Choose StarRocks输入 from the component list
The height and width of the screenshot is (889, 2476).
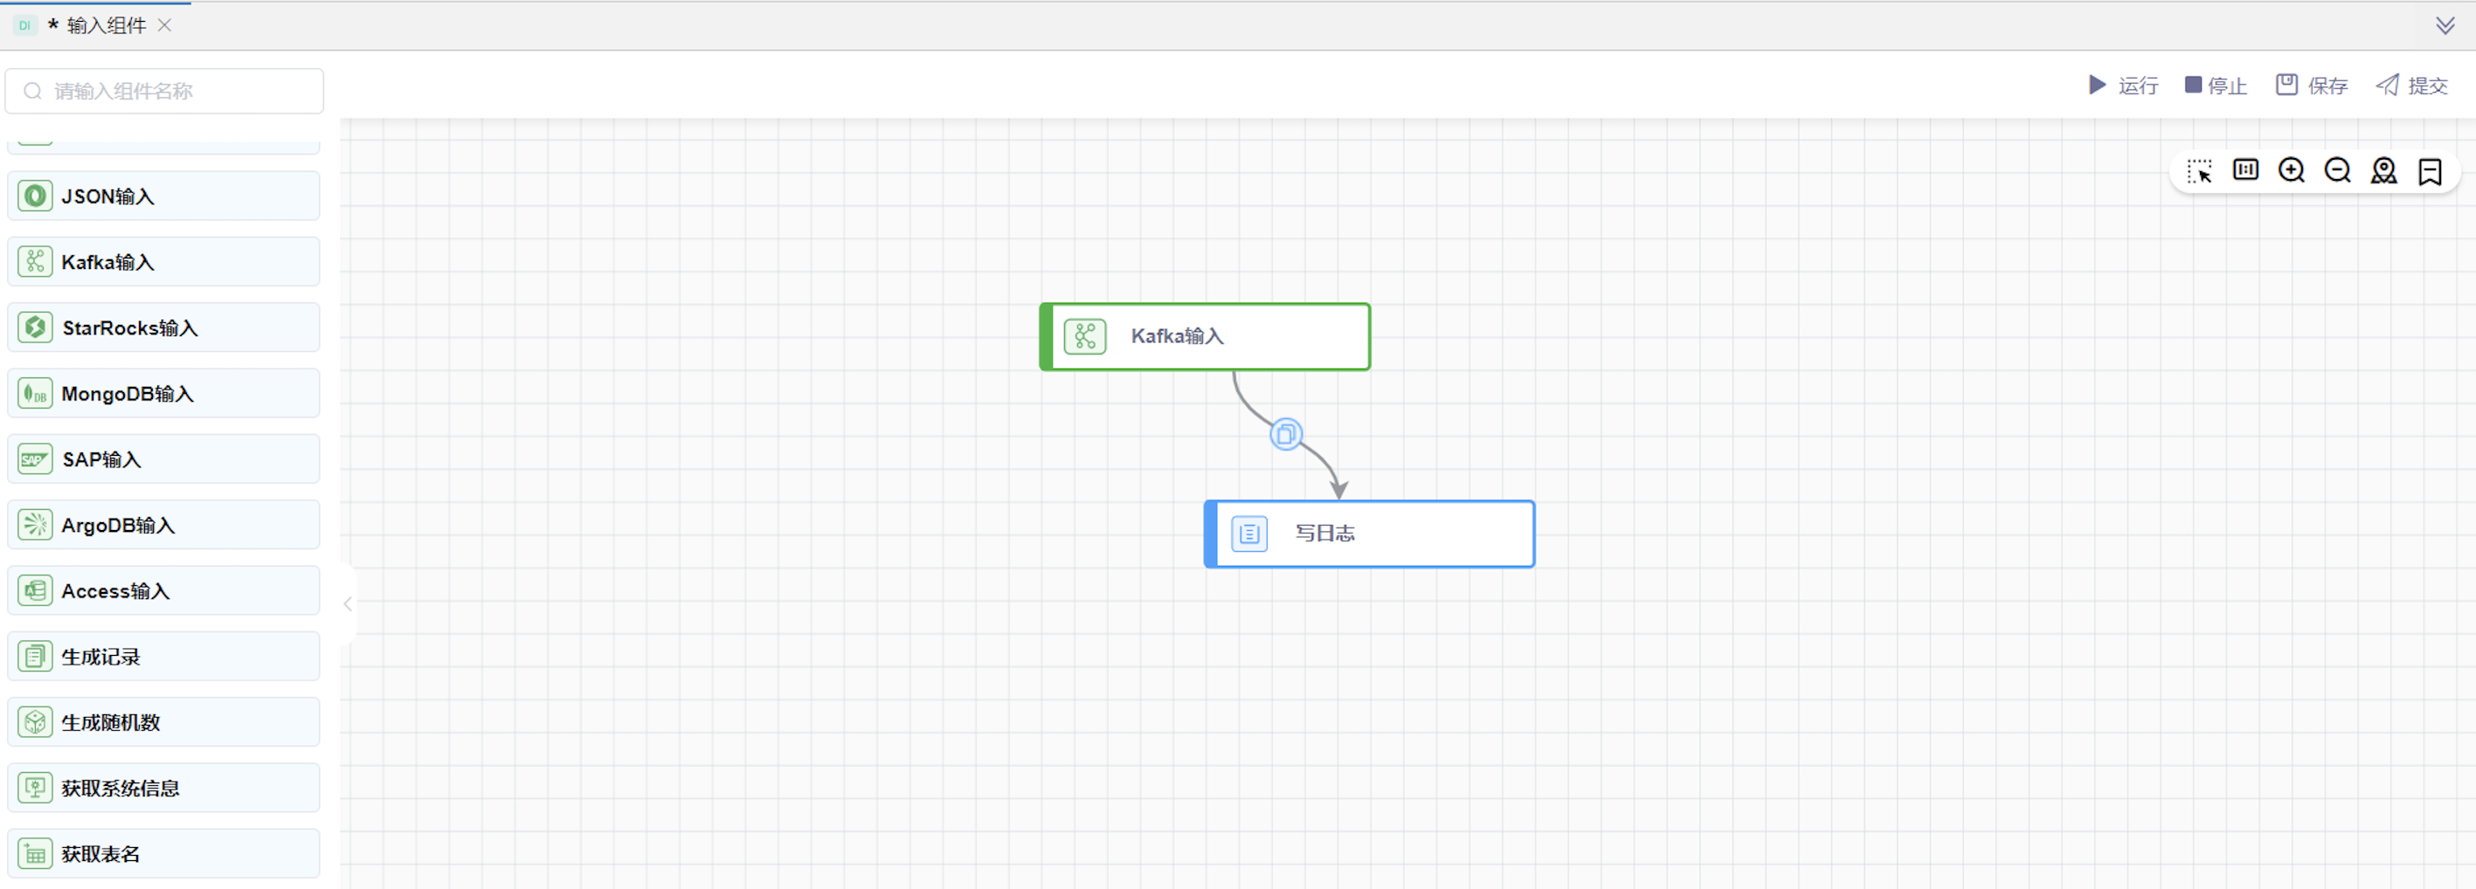pyautogui.click(x=163, y=327)
